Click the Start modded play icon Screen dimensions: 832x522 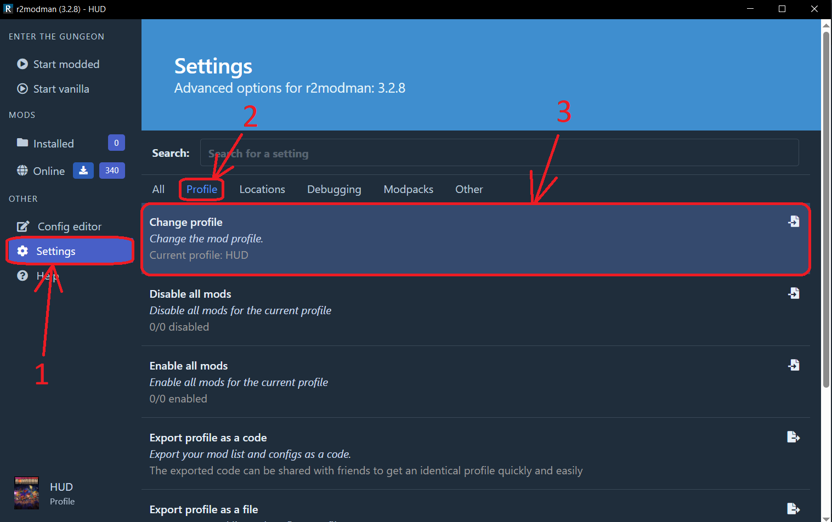point(22,64)
